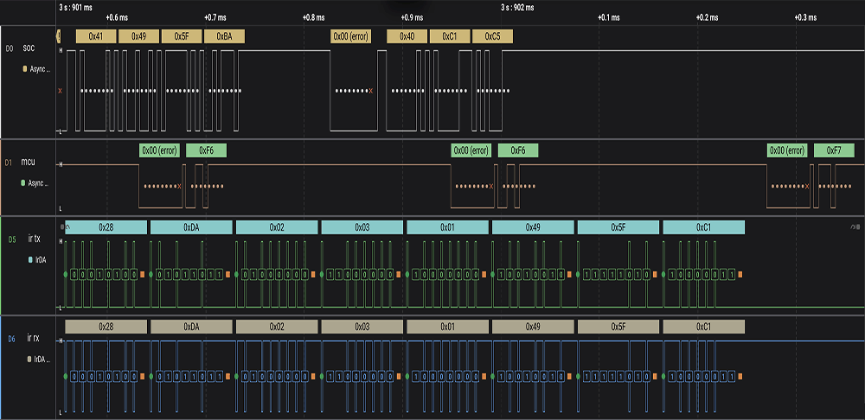The image size is (865, 420).
Task: Click the 0x41 decoded byte on SOC
Action: [95, 36]
